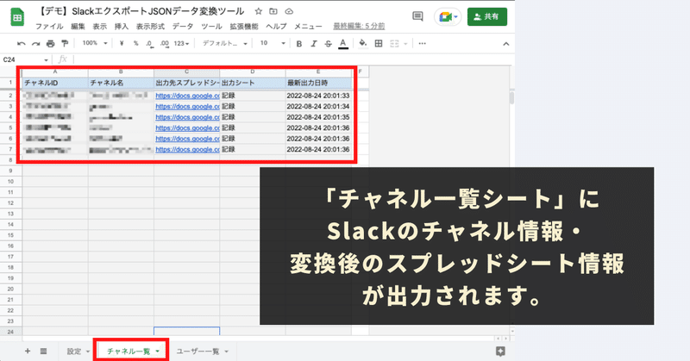Open the Google Sheets home icon
Image resolution: width=690 pixels, height=361 pixels.
tap(17, 17)
